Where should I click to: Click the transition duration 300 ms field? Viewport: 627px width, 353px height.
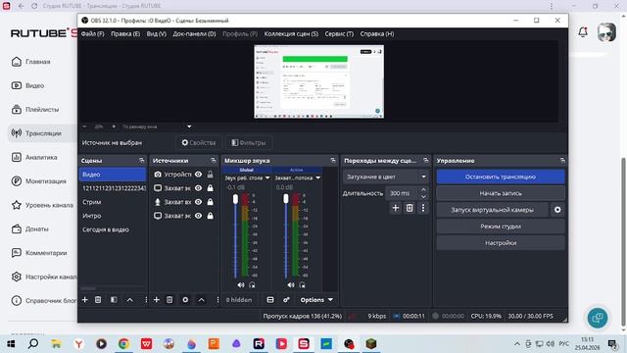coord(403,193)
